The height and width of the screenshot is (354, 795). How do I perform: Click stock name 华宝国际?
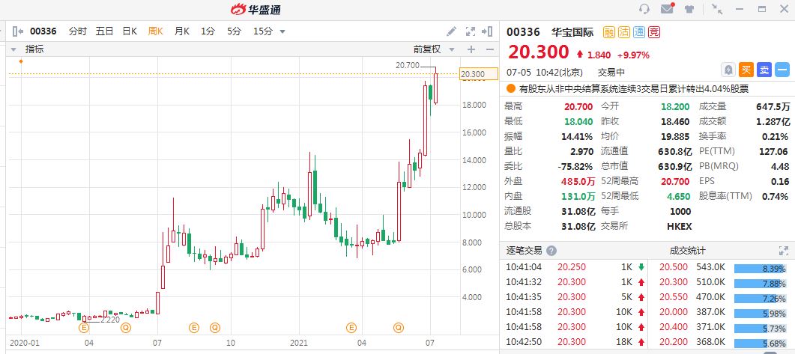572,32
